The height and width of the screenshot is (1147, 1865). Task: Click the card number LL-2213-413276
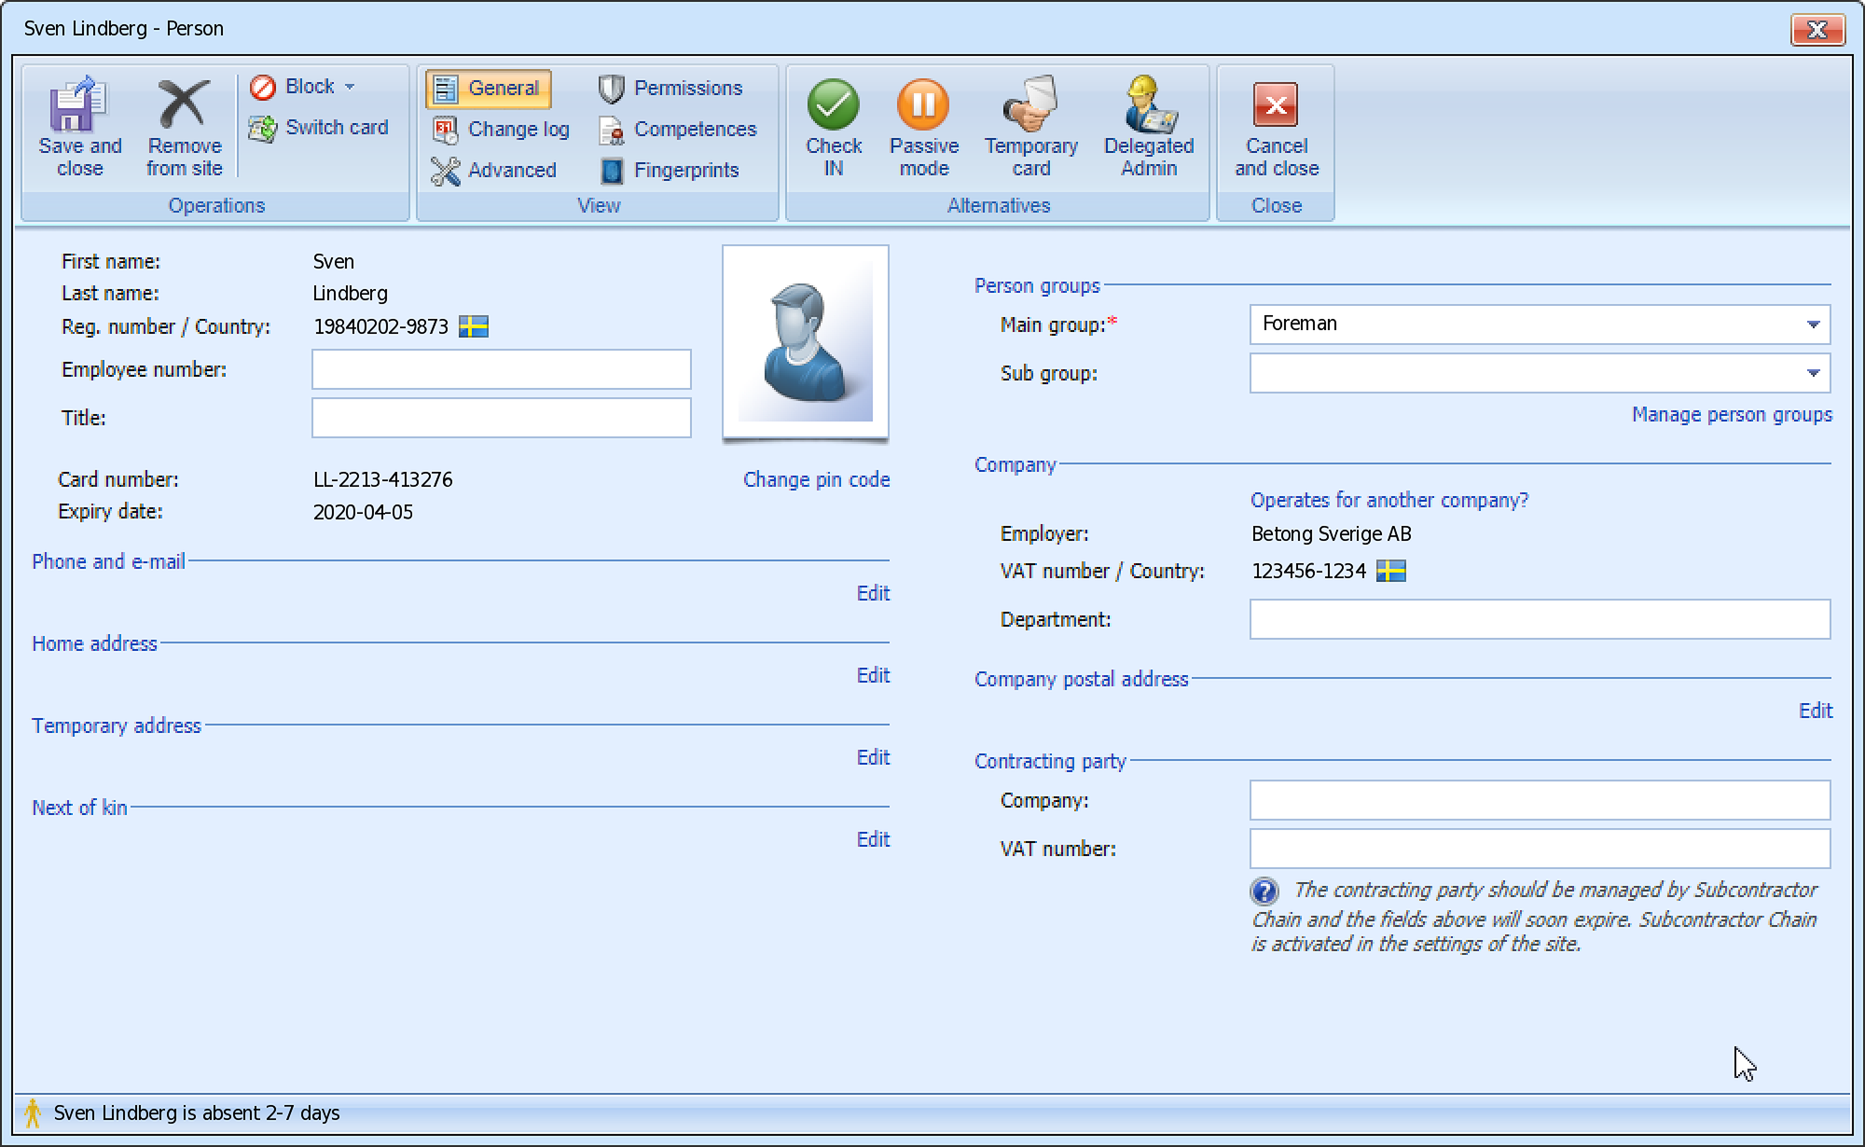point(383,479)
